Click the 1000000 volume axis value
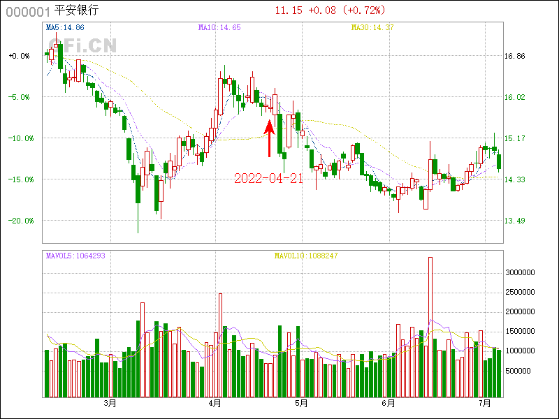This screenshot has height=419, width=559. [x=520, y=351]
